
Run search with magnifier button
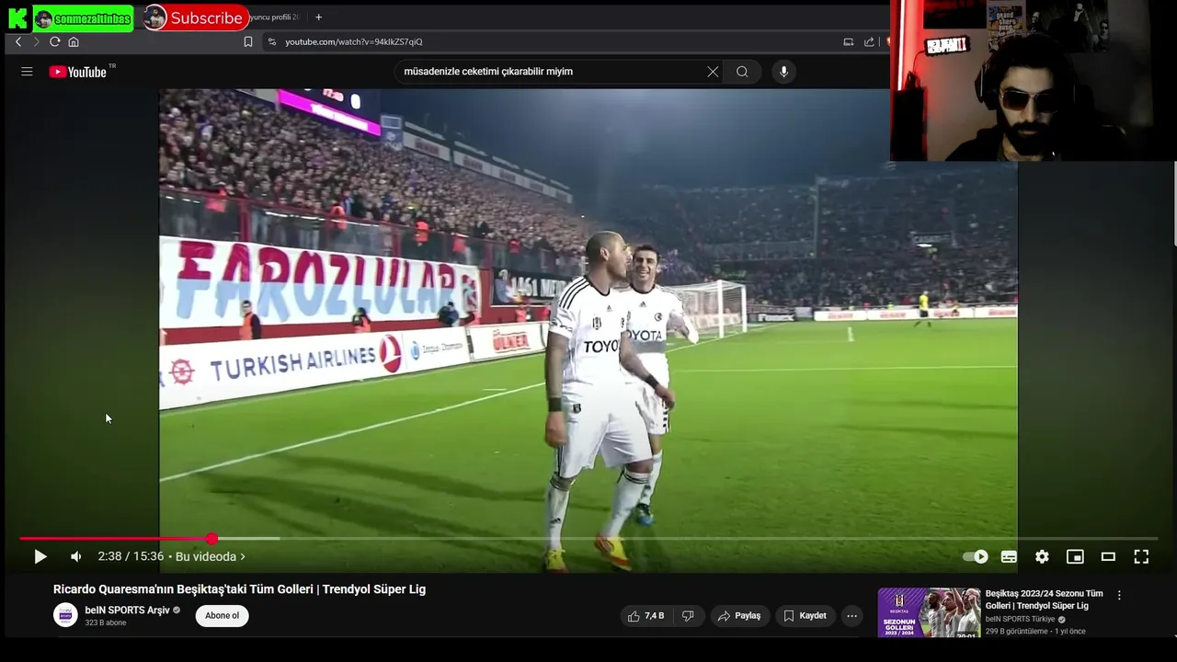[742, 72]
